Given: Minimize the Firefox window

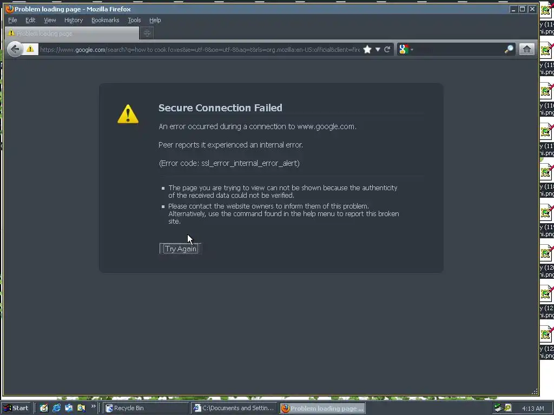Looking at the screenshot, I should (x=513, y=9).
